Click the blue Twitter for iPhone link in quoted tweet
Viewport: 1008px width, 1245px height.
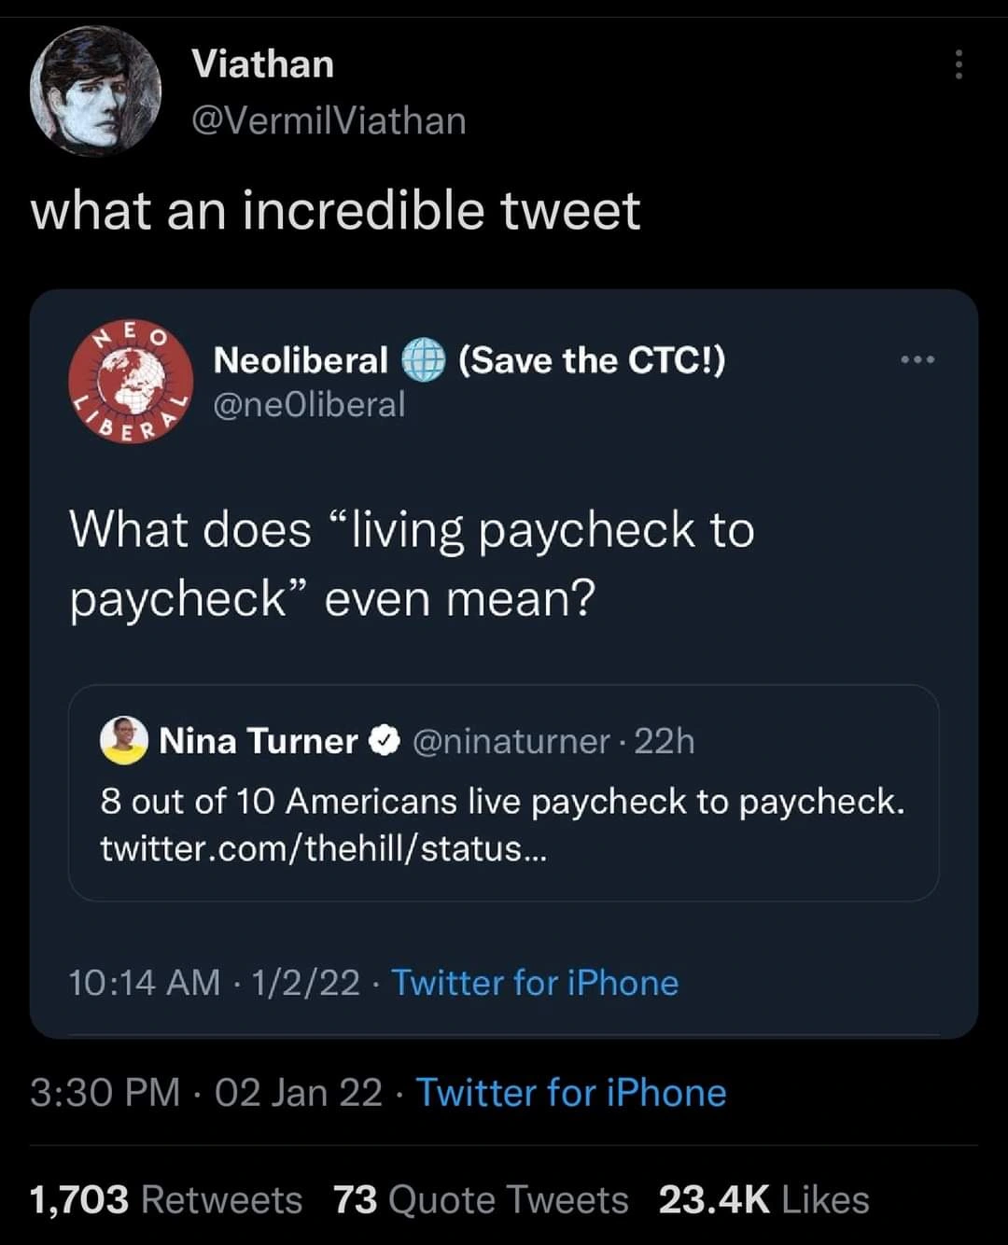coord(535,983)
